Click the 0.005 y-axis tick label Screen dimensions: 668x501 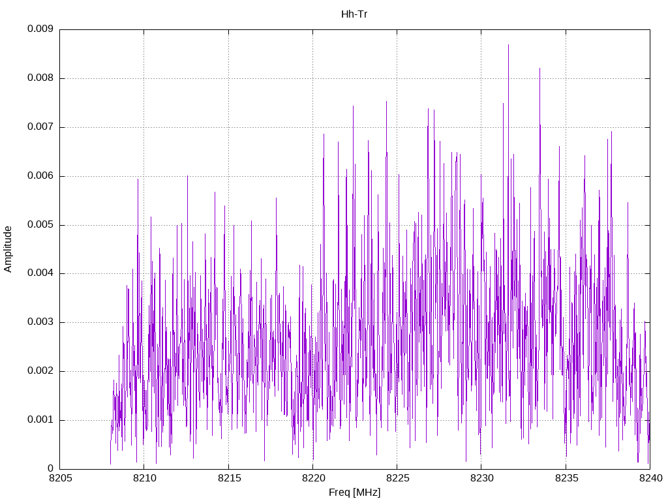tap(40, 224)
